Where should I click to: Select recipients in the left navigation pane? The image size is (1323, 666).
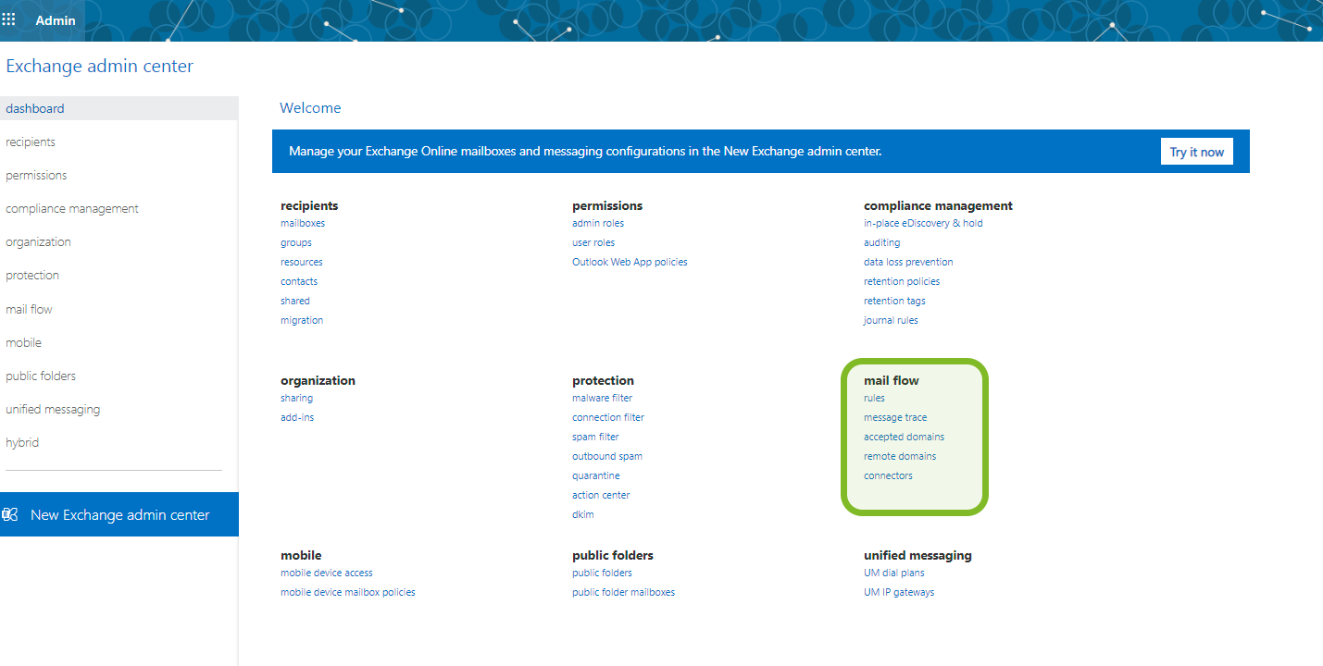point(30,142)
